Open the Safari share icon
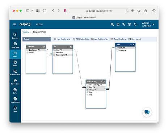 (145, 10)
